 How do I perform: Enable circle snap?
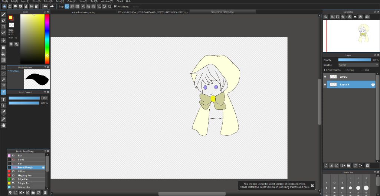[94, 7]
